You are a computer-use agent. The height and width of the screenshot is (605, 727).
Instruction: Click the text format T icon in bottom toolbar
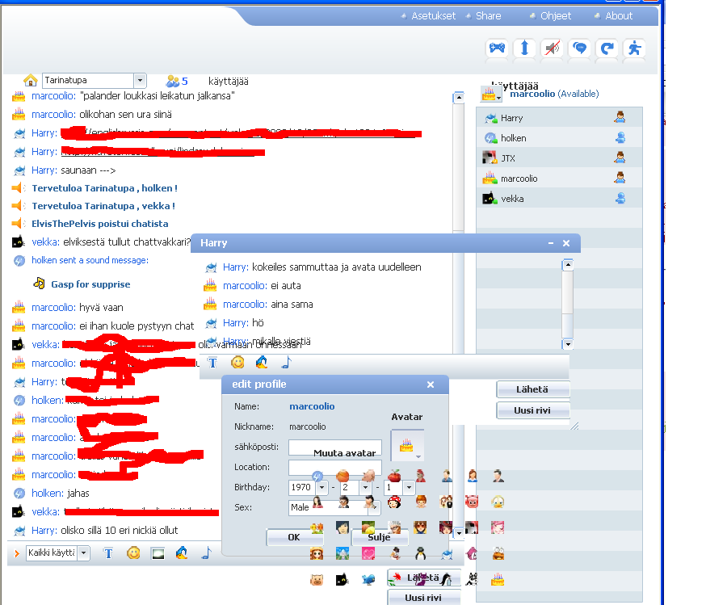[108, 553]
